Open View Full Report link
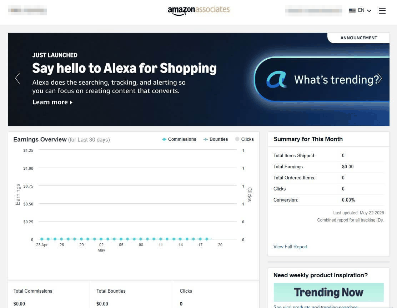 point(290,247)
